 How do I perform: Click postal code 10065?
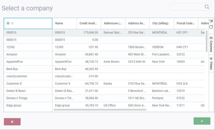click(181, 62)
